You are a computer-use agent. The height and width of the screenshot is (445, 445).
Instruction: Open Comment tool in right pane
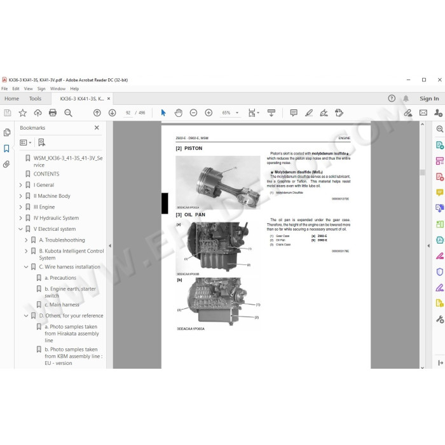pos(440,193)
